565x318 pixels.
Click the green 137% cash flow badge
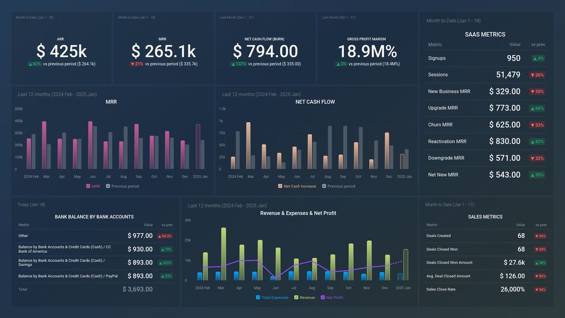coord(238,64)
